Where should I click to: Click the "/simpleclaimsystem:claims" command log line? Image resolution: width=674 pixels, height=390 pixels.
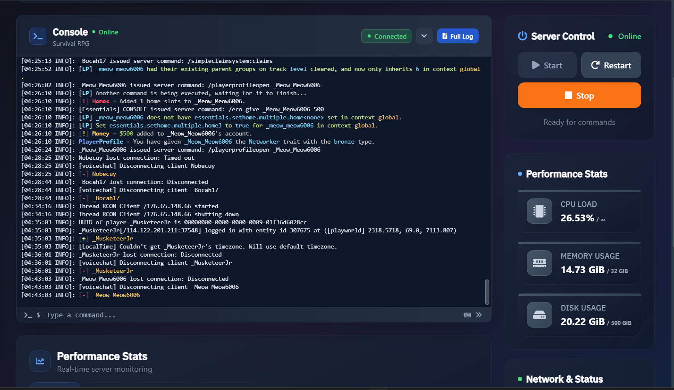[x=147, y=61]
